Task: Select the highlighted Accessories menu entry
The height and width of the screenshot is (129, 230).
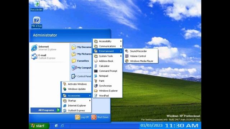Action: tap(77, 96)
